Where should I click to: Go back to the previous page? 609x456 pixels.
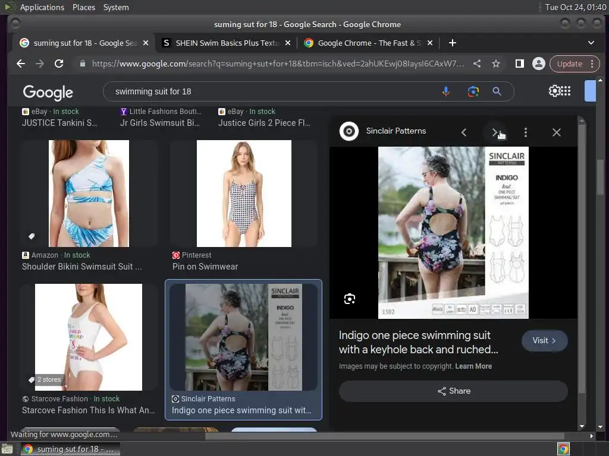pyautogui.click(x=21, y=64)
